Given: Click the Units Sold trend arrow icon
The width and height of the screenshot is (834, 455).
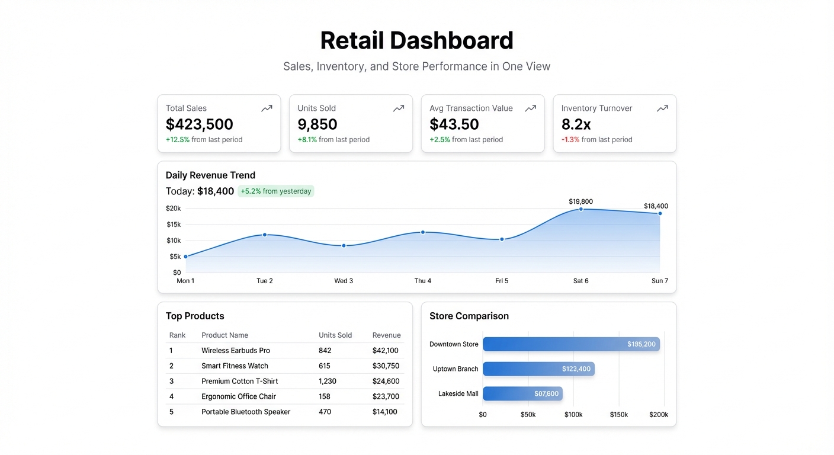Looking at the screenshot, I should 399,108.
